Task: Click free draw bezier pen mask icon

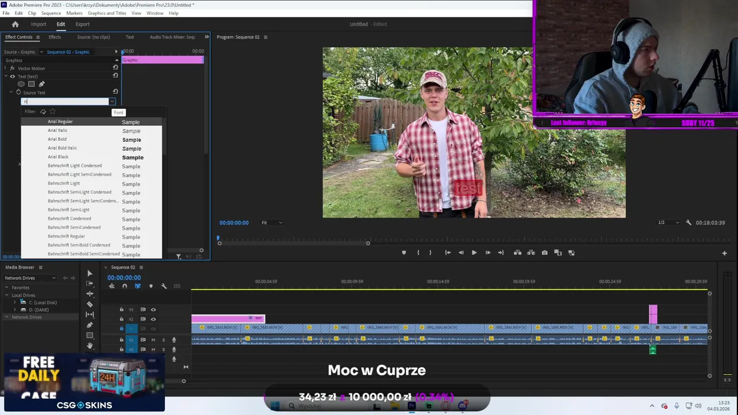Action: pyautogui.click(x=42, y=84)
